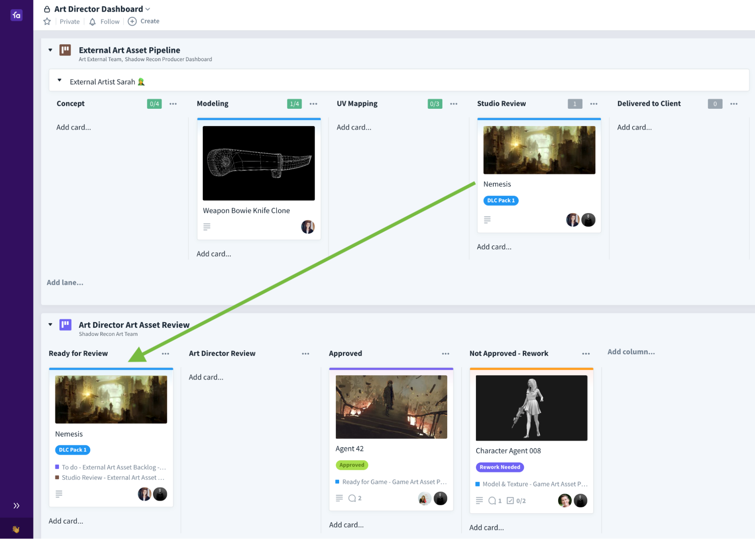Click the Create button
Viewport: 755px width, 539px height.
pyautogui.click(x=144, y=21)
